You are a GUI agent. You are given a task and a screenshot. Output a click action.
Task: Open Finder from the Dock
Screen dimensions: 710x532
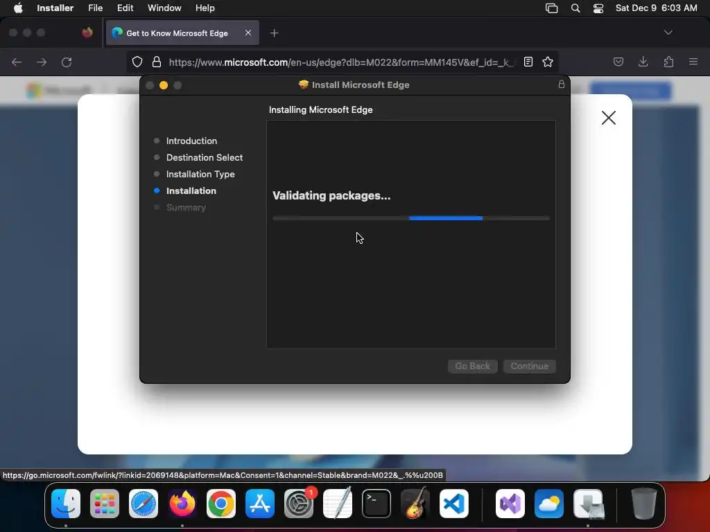click(66, 504)
